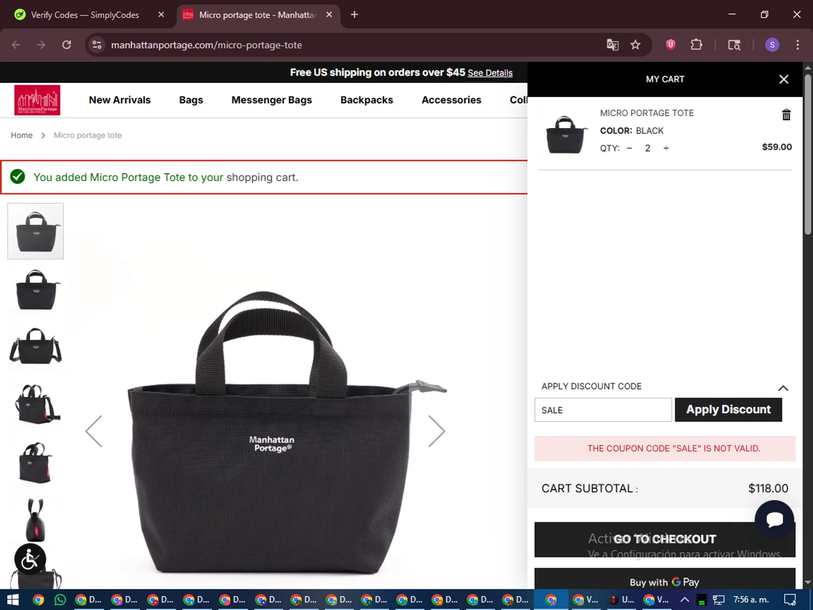The image size is (813, 610).
Task: Open the side panel search icon
Action: (x=734, y=45)
